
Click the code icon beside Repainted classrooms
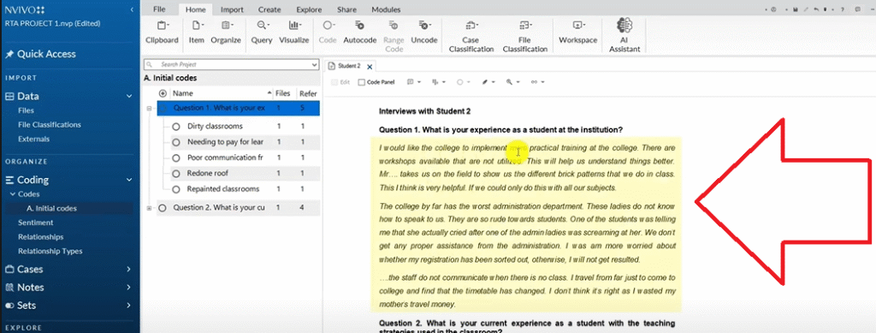[x=176, y=189]
